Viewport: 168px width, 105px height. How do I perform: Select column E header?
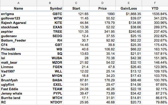[129, 3]
